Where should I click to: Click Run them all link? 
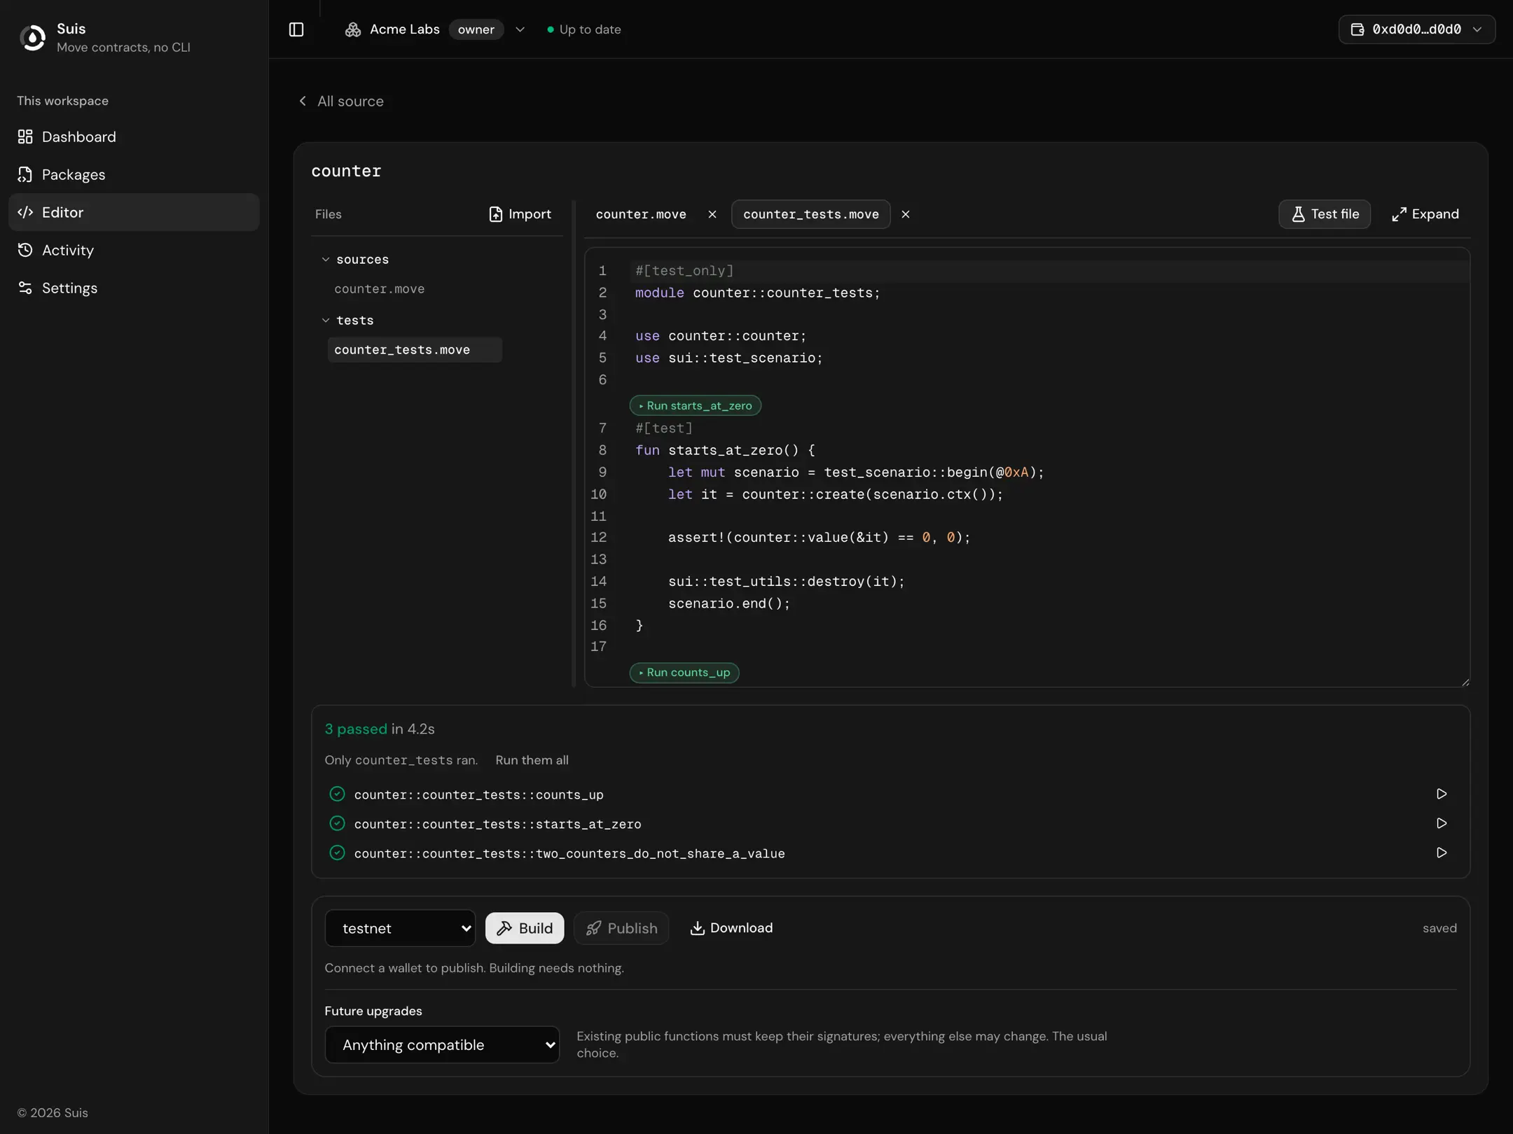[532, 760]
